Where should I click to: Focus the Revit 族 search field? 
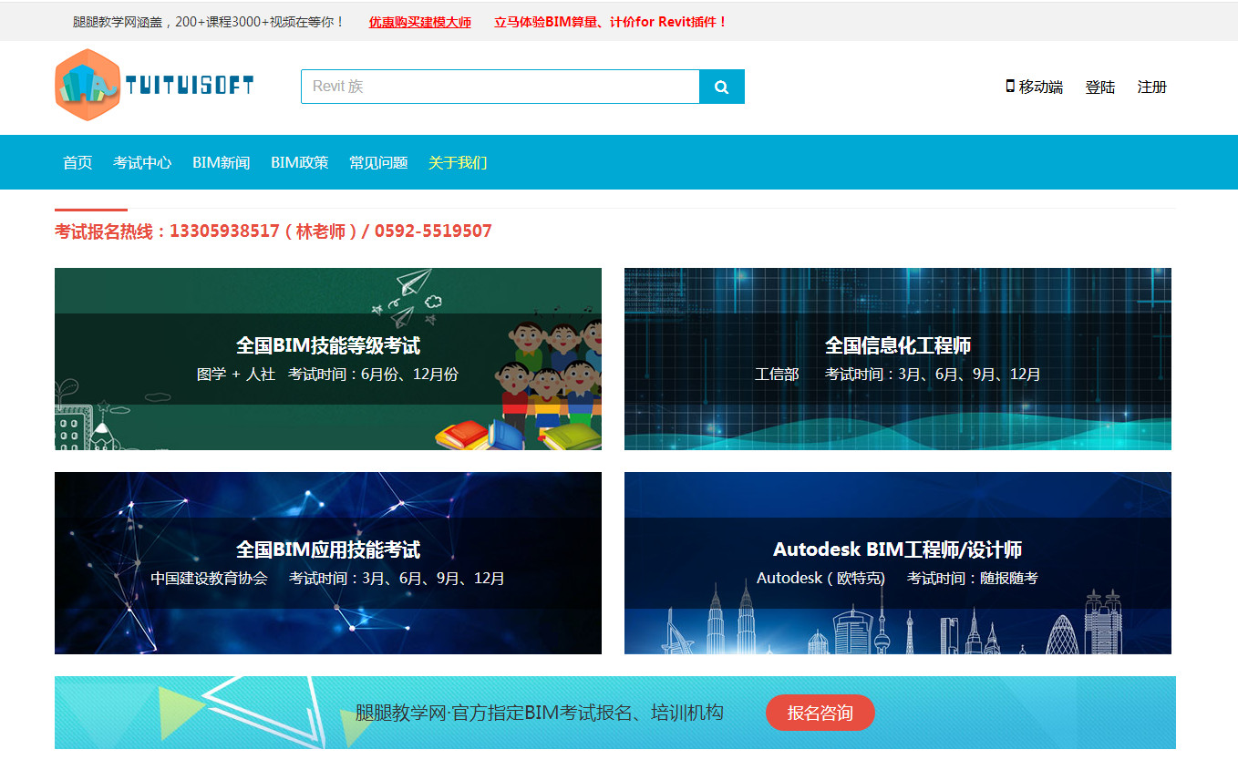[x=500, y=87]
